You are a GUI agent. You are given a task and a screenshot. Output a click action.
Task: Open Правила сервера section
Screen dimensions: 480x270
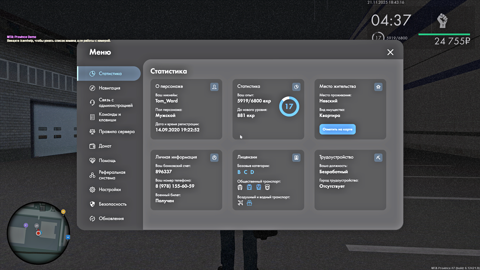pos(116,131)
